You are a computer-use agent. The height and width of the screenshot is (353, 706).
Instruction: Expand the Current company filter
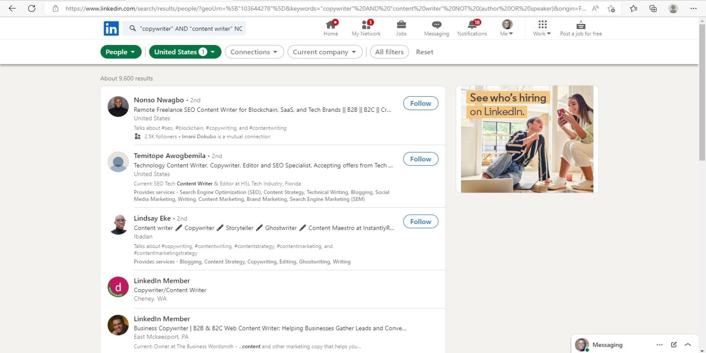[325, 52]
